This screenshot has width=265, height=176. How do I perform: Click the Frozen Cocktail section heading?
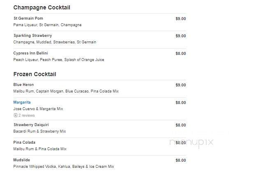click(35, 74)
